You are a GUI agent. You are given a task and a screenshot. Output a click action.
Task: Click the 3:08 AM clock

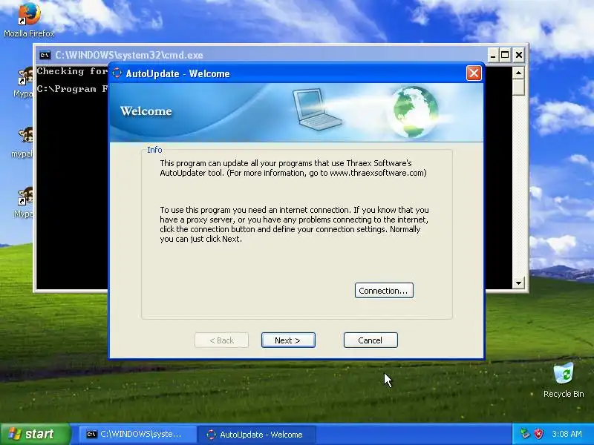[567, 434]
